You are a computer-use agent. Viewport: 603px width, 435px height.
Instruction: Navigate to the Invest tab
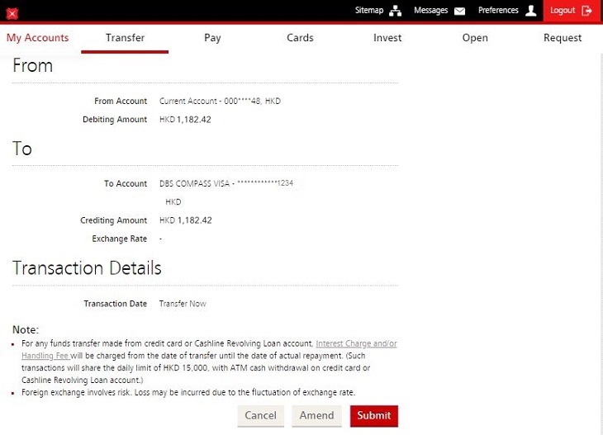pyautogui.click(x=387, y=38)
